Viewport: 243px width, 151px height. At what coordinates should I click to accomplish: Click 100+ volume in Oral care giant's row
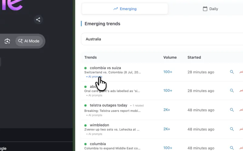click(168, 91)
